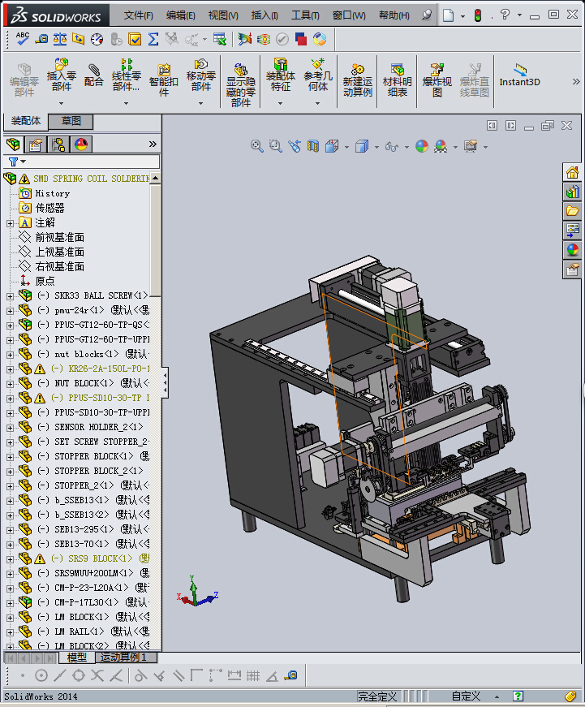This screenshot has height=707, width=585.
Task: Select Linear Component Pattern tool
Action: click(127, 75)
